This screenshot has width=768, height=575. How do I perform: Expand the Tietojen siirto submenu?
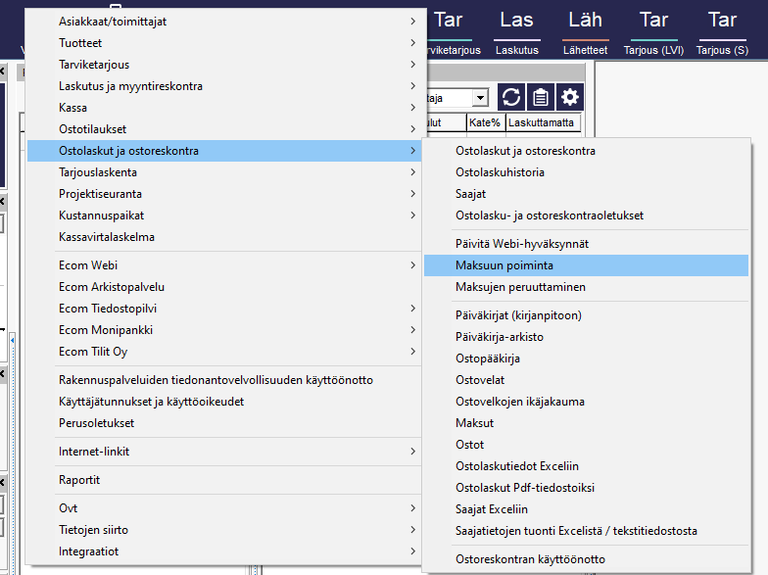click(225, 530)
